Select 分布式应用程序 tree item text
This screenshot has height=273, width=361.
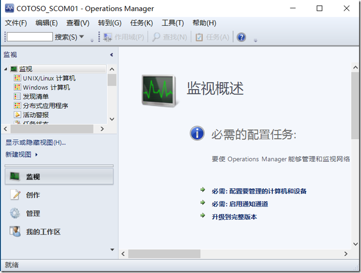tap(45, 106)
